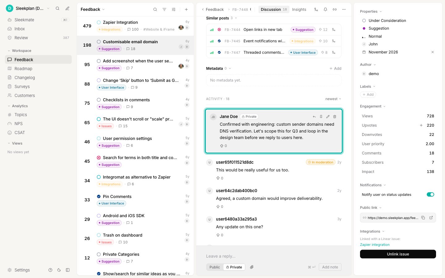Copy post link with the chain icon
445x278 pixels.
(335, 10)
